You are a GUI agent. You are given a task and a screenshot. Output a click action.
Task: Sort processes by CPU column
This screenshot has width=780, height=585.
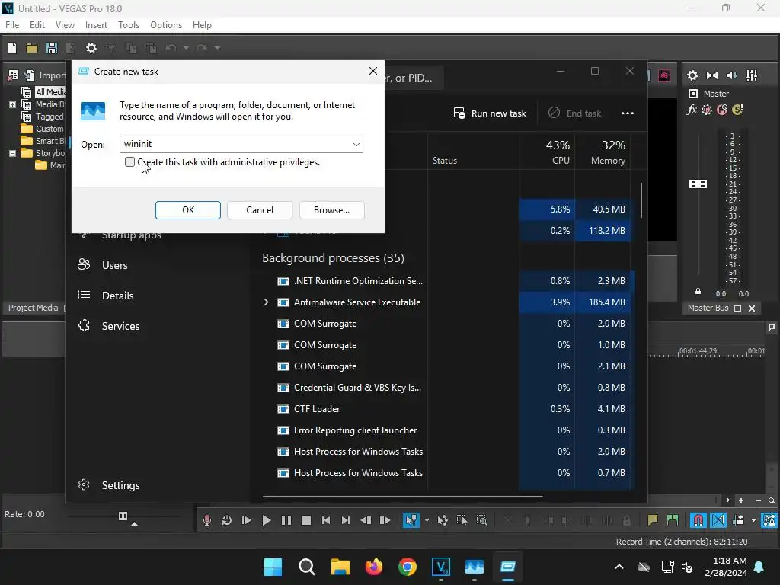[547, 152]
